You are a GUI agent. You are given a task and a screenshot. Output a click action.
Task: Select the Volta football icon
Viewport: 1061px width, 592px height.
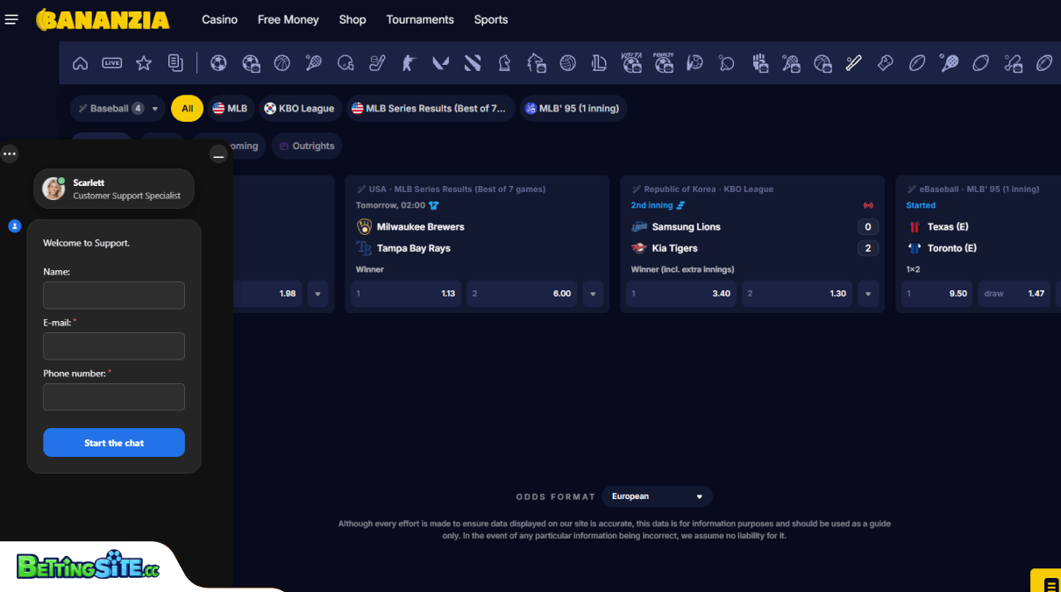pyautogui.click(x=631, y=63)
